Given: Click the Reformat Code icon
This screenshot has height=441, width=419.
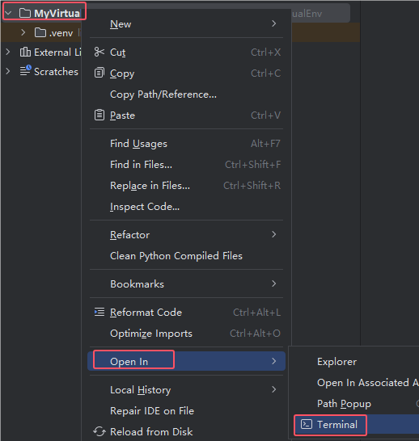Looking at the screenshot, I should click(99, 312).
